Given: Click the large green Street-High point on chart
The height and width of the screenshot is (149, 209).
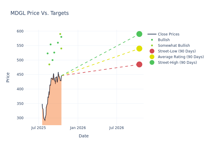Looking at the screenshot, I should click(139, 34).
